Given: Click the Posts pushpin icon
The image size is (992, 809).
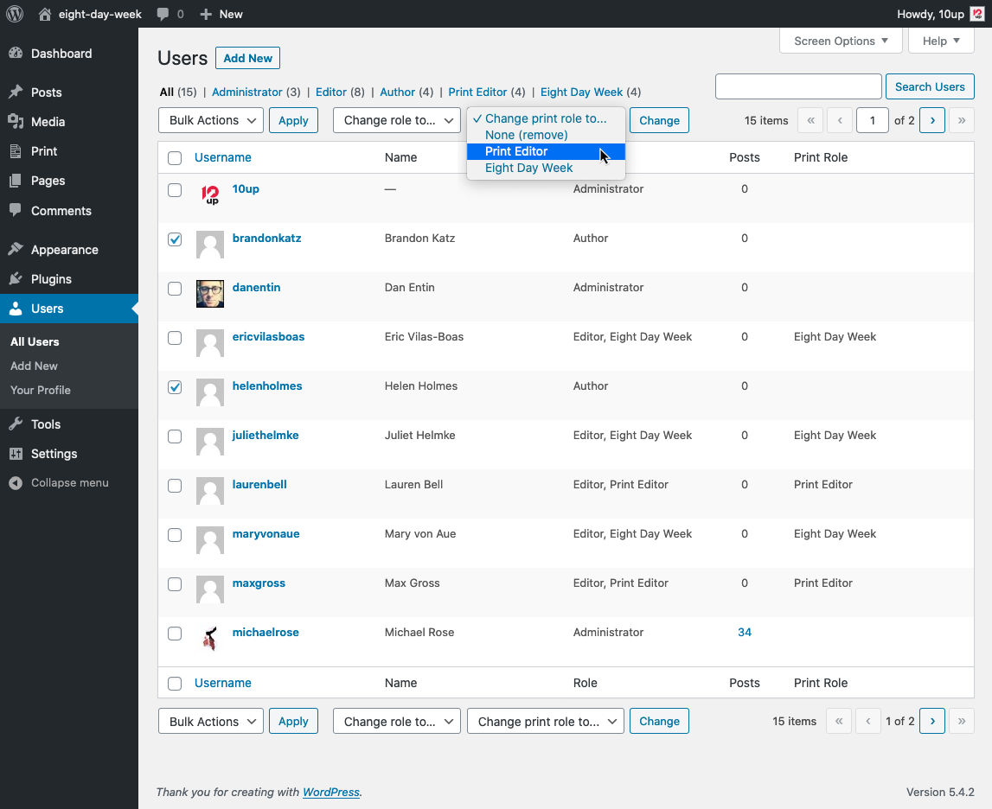Looking at the screenshot, I should click(16, 92).
